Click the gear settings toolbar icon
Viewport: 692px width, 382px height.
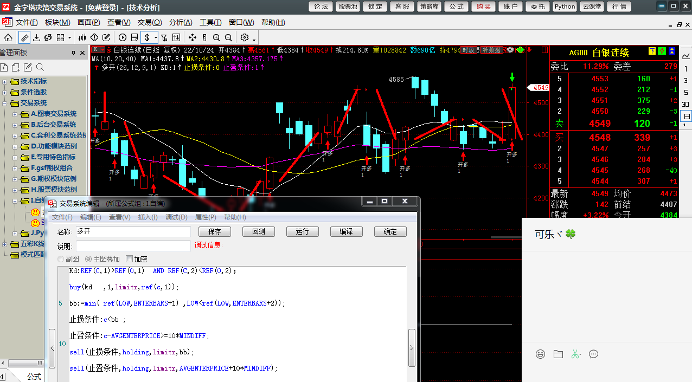[x=245, y=37]
